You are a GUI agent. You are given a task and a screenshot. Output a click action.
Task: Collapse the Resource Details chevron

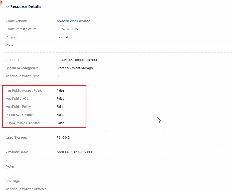(8, 7)
